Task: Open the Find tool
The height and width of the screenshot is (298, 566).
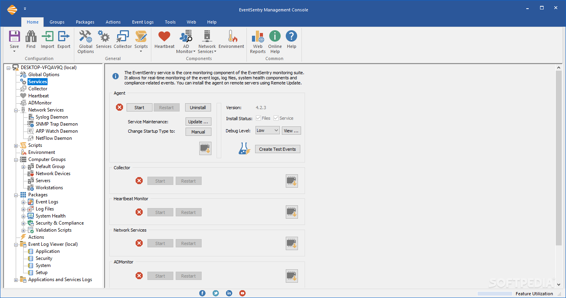Action: (x=31, y=37)
